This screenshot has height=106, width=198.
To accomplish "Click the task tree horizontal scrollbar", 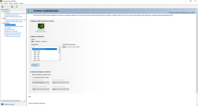I will tap(11, 101).
